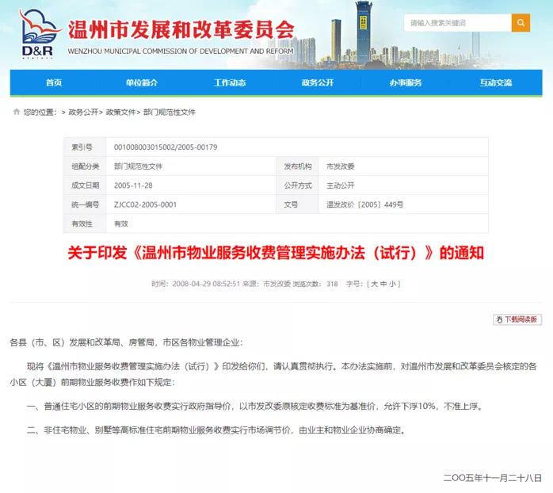Click the home icon in breadcrumb
This screenshot has width=553, height=493.
pos(16,112)
